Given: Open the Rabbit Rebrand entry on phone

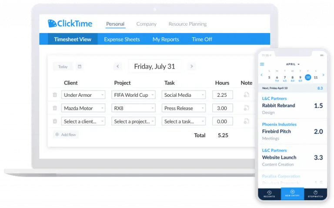Looking at the screenshot, I should [x=292, y=106].
